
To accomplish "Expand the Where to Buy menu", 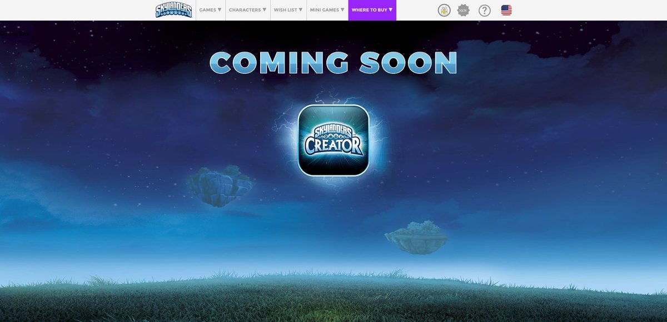I will pos(372,10).
